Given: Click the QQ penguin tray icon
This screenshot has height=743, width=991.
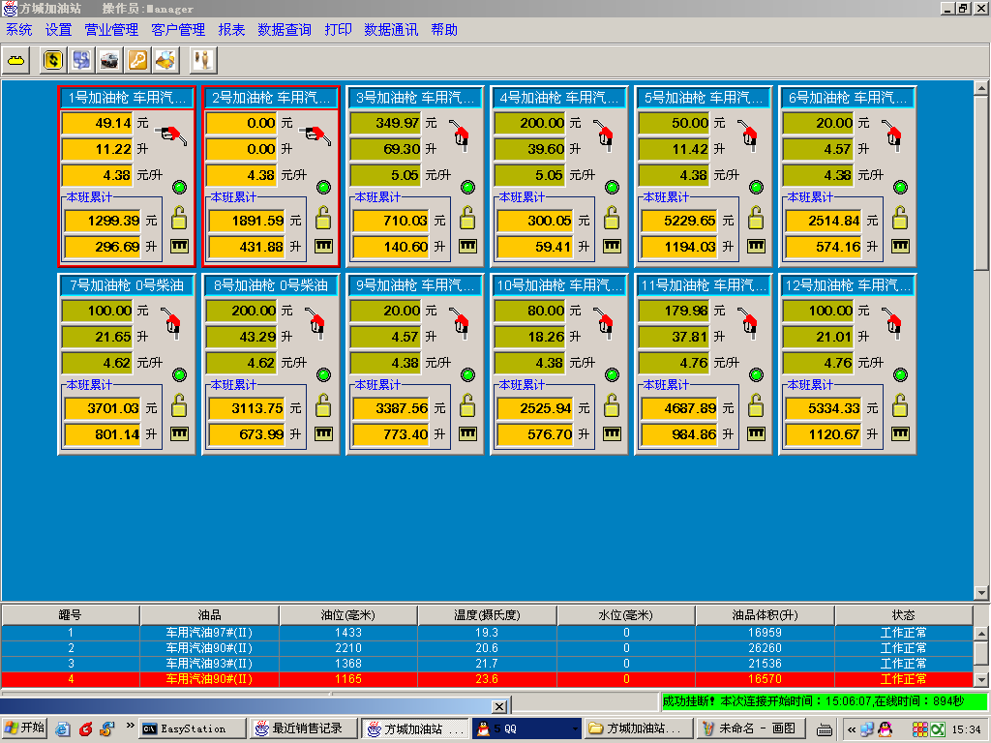Looking at the screenshot, I should 885,729.
